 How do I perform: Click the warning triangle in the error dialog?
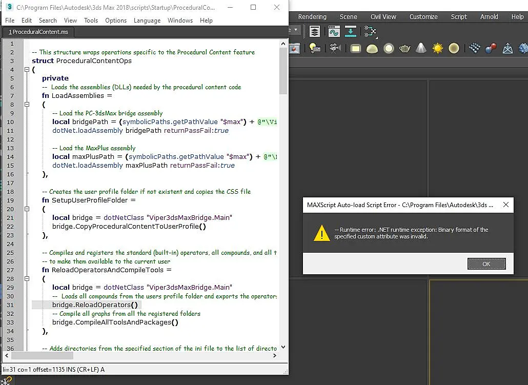(x=321, y=233)
